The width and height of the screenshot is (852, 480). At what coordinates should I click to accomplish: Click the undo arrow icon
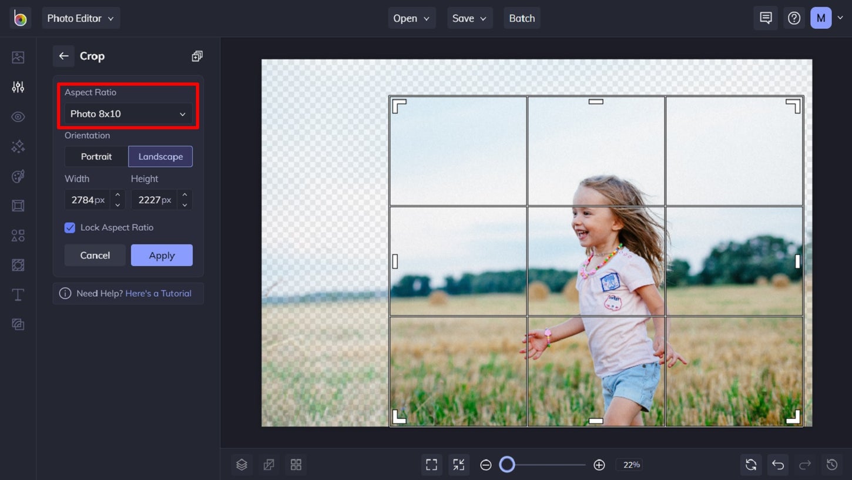click(x=778, y=465)
